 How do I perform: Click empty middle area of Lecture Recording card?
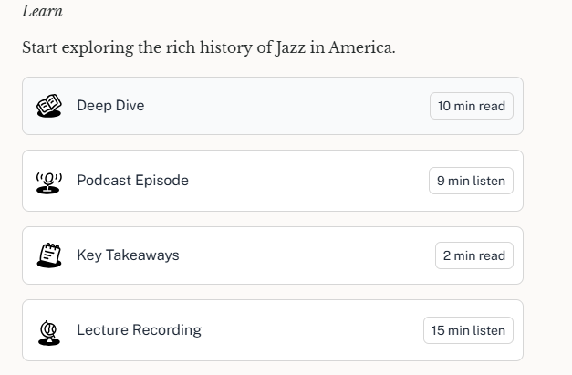(310, 330)
